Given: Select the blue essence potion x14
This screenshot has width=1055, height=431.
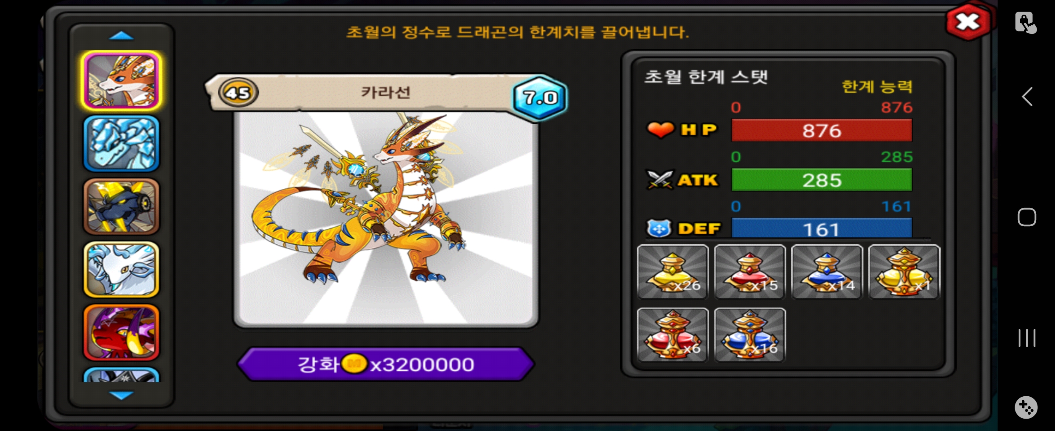Looking at the screenshot, I should (827, 271).
